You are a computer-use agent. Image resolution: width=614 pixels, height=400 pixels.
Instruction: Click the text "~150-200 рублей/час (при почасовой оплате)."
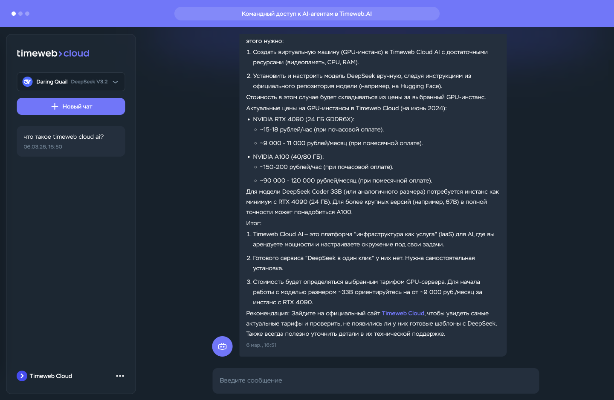click(x=327, y=167)
